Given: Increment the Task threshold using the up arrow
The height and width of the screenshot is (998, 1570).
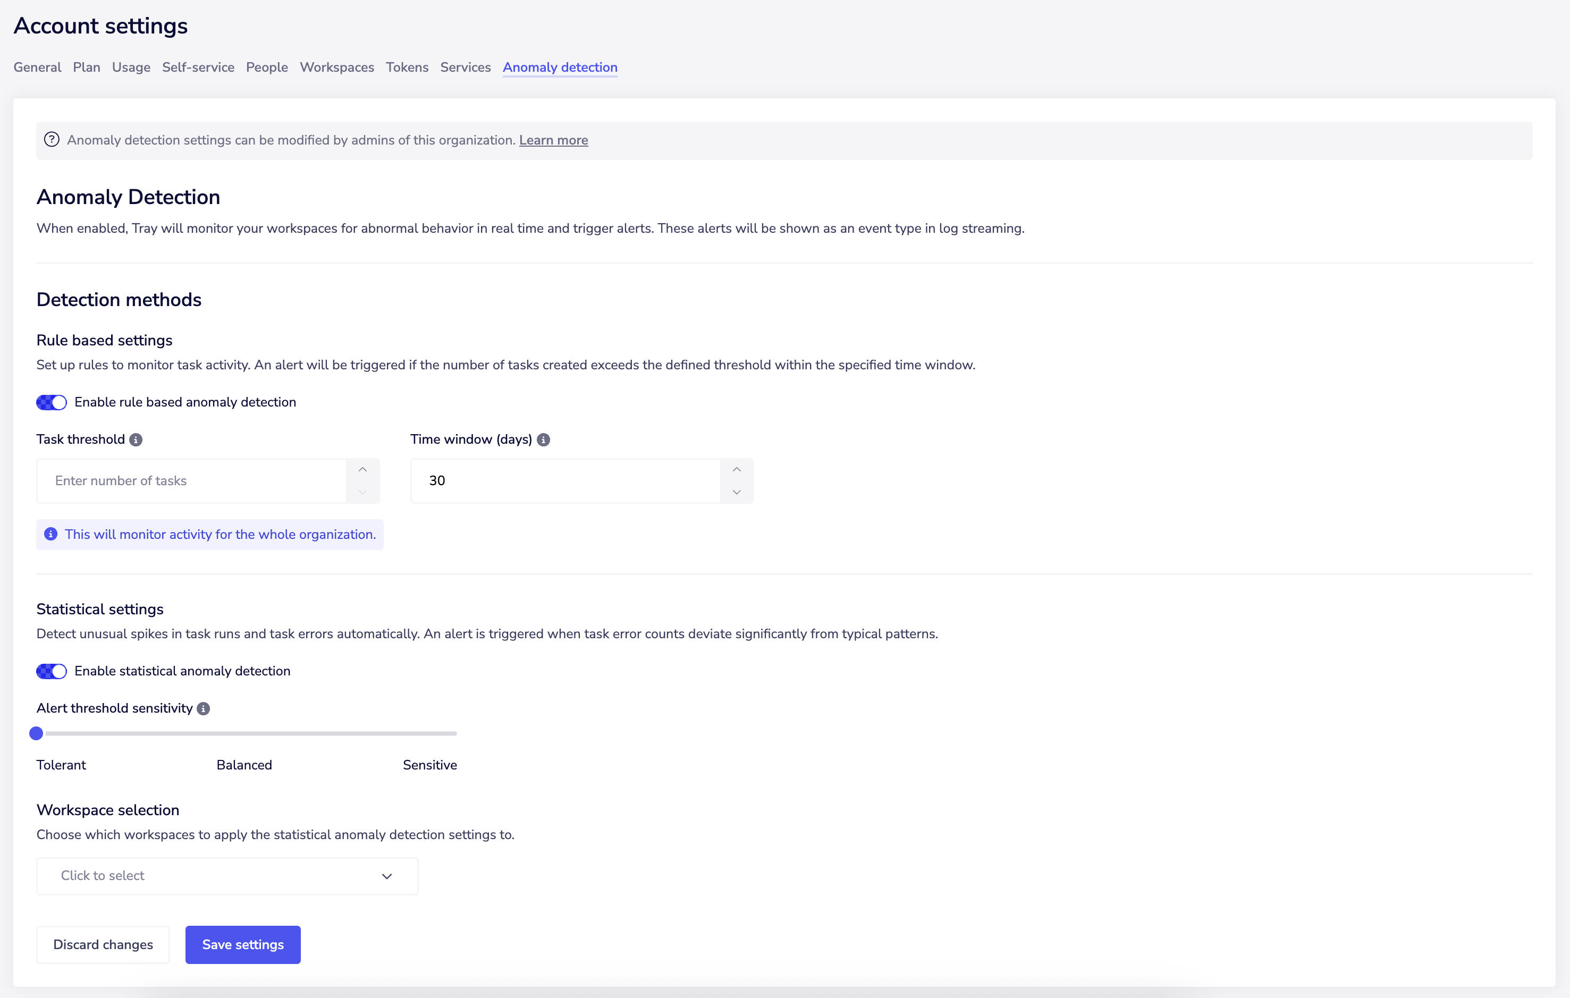Looking at the screenshot, I should point(362,469).
